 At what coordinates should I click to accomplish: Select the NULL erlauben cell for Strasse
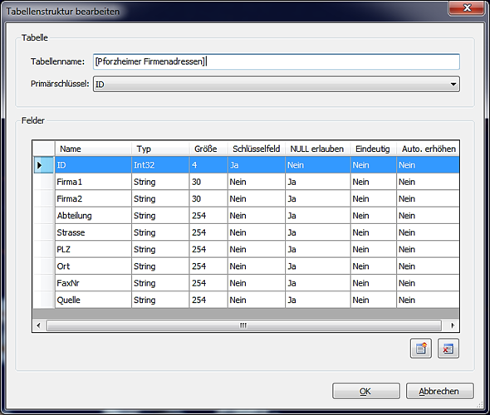point(318,232)
